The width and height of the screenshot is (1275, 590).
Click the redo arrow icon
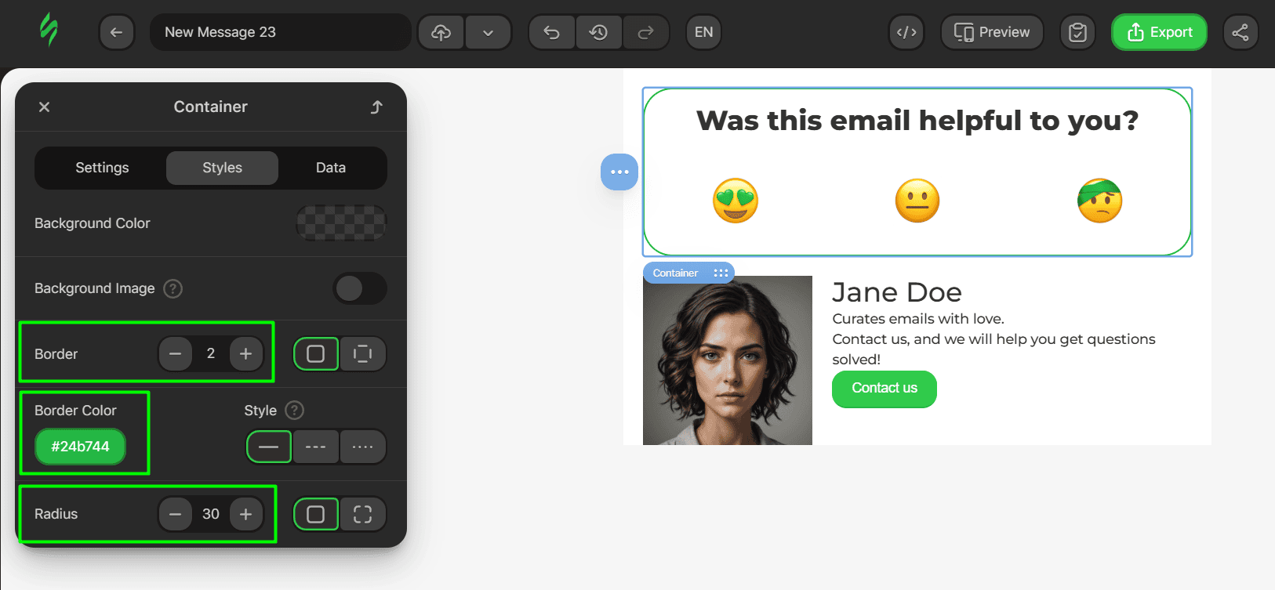click(x=645, y=32)
